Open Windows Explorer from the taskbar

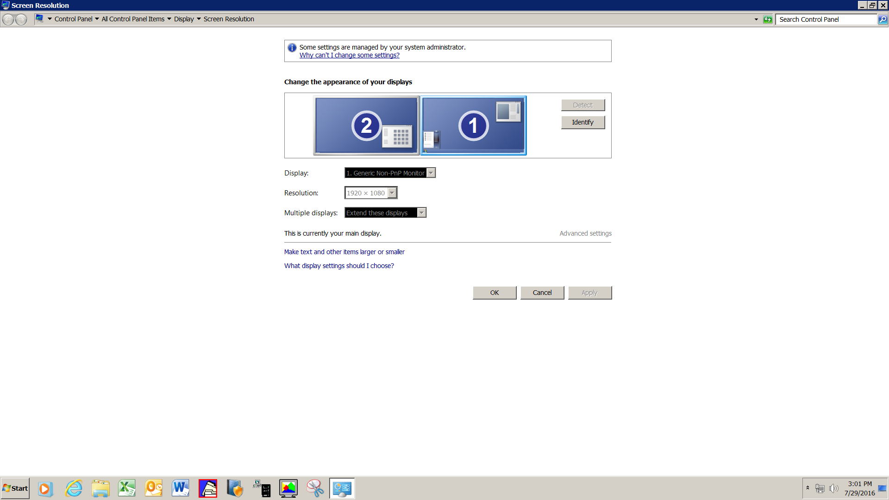click(100, 488)
